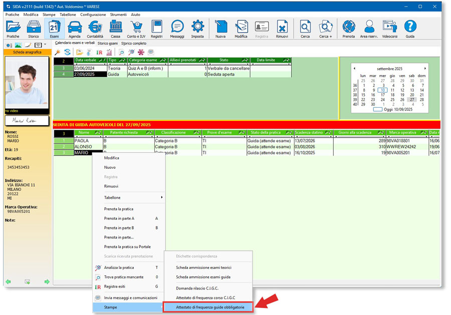Image resolution: width=451 pixels, height=315 pixels.
Task: Click the Cassa register icon
Action: pos(116,29)
